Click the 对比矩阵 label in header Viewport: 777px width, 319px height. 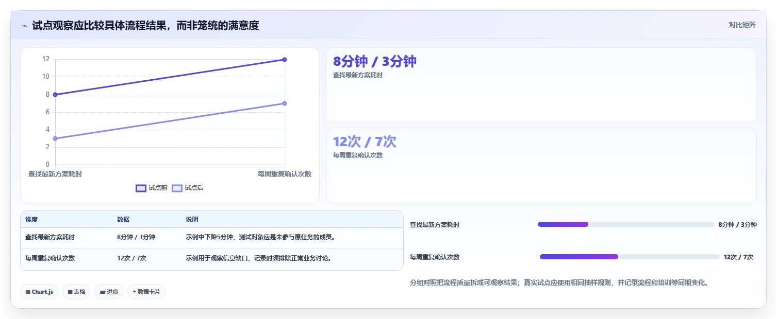(742, 25)
